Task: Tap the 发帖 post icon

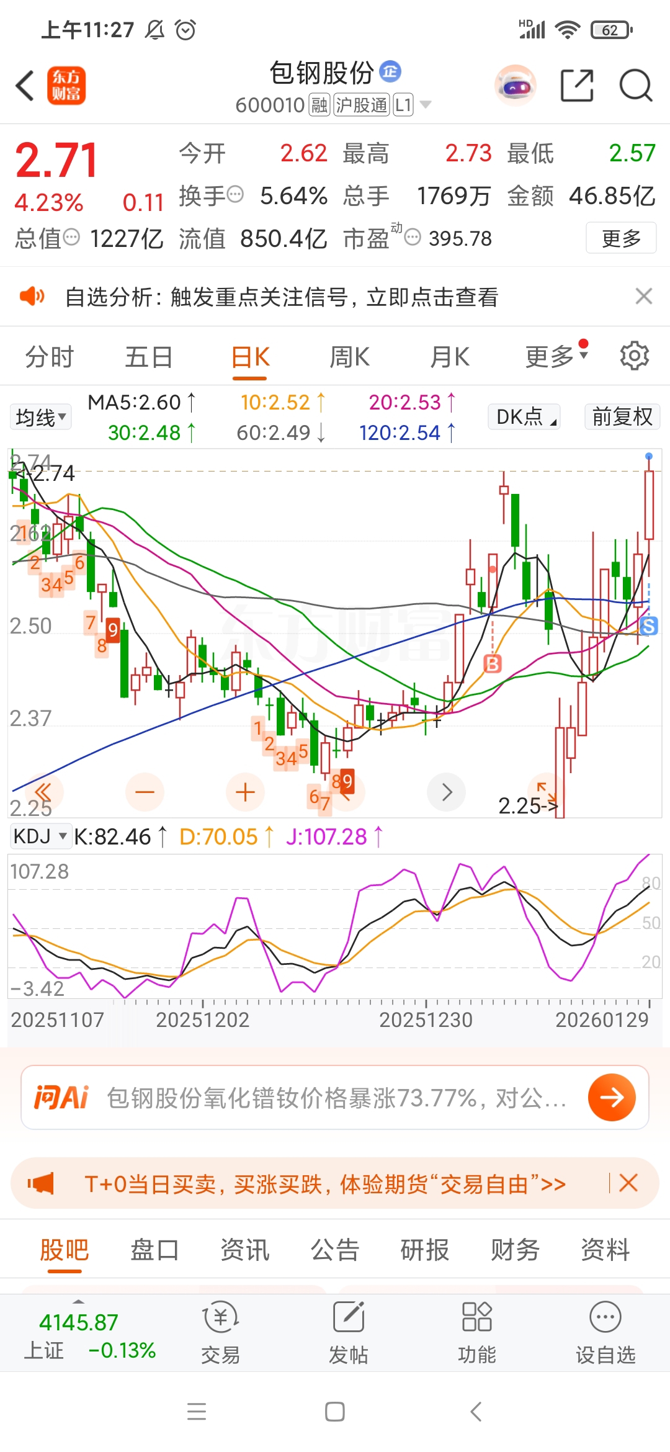Action: coord(348,1333)
